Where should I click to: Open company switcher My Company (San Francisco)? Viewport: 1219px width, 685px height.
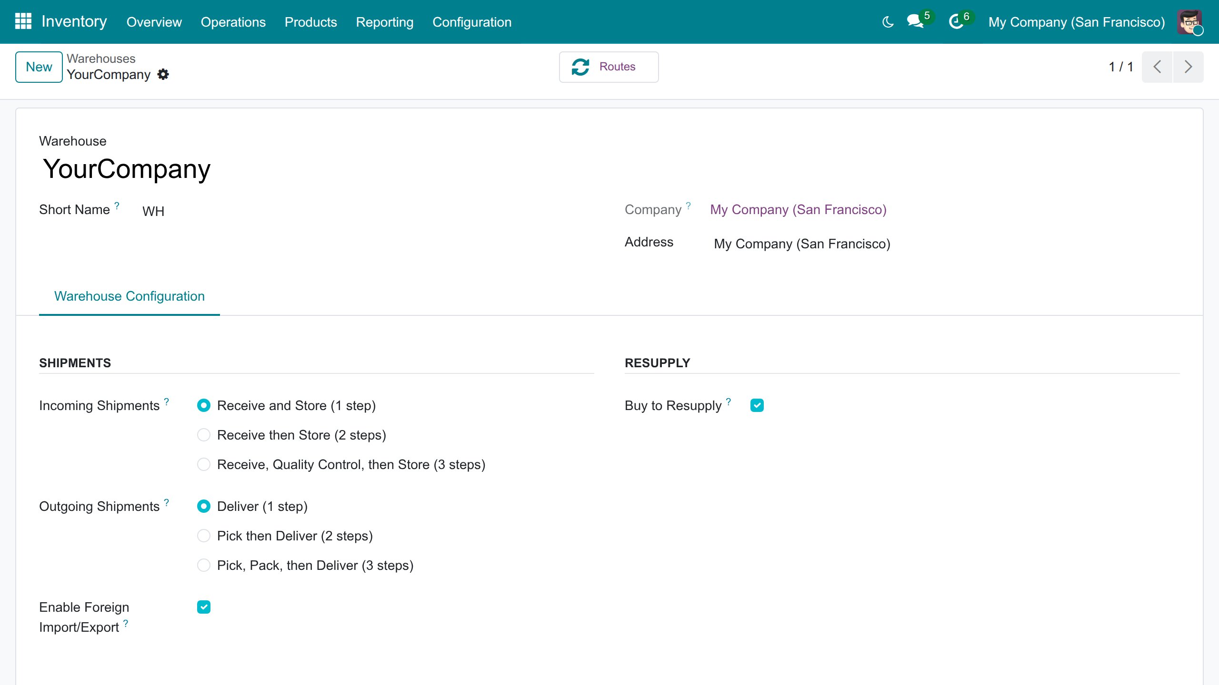coord(1076,22)
